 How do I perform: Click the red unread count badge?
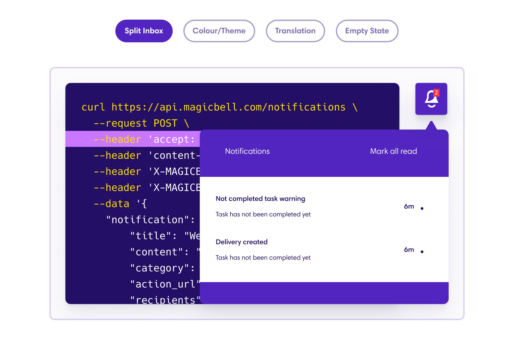[x=436, y=93]
